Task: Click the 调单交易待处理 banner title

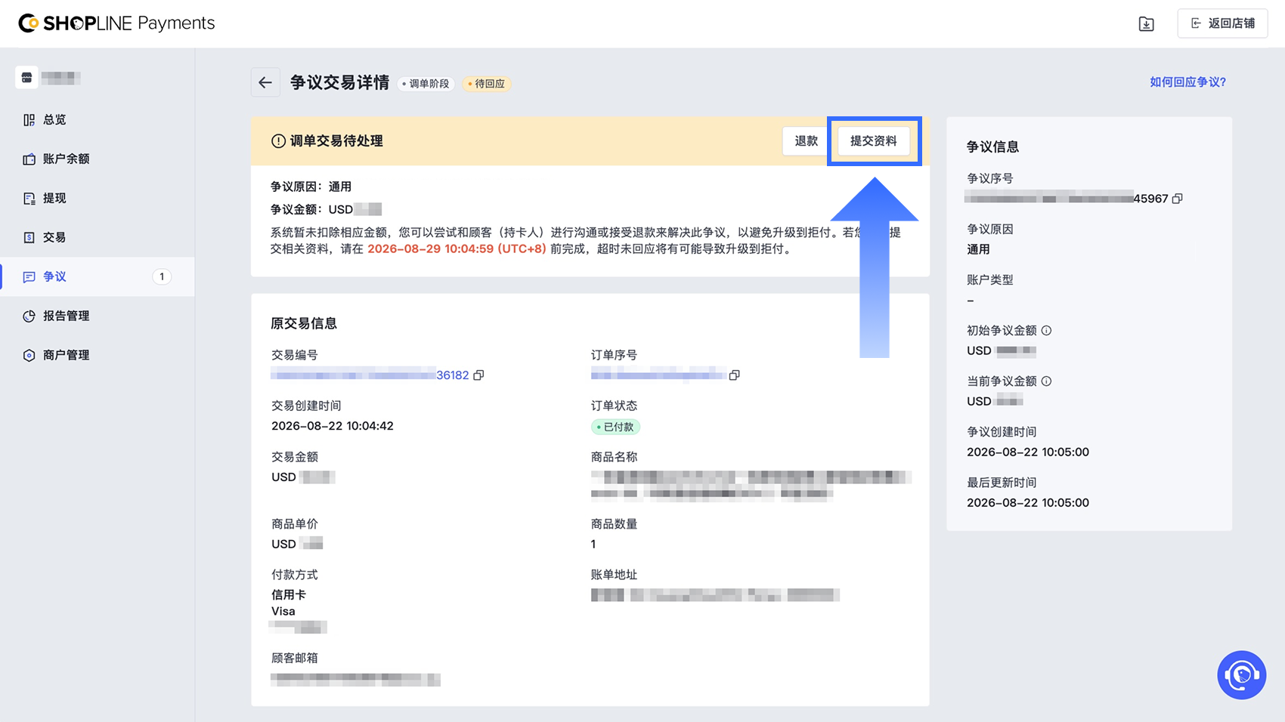Action: 336,141
